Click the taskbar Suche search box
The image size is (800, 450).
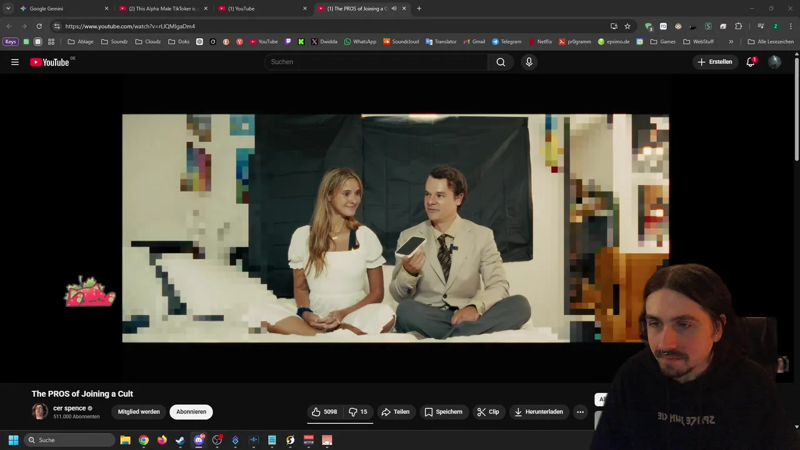coord(69,440)
